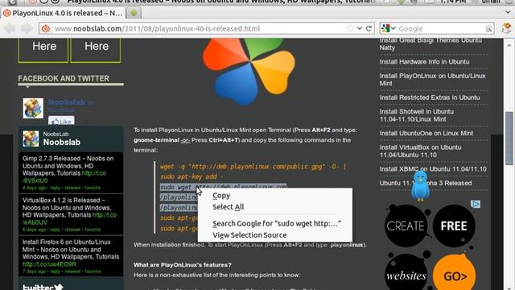Open the tab list dropdown arrow
Viewport: 515px width, 290px height.
pyautogui.click(x=508, y=13)
